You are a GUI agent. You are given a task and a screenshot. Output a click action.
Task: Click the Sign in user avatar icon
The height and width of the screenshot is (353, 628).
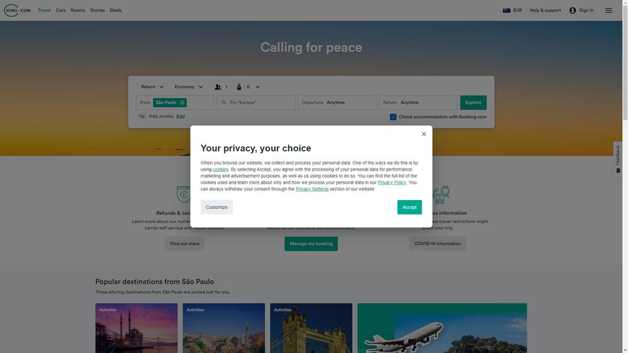[x=572, y=10]
